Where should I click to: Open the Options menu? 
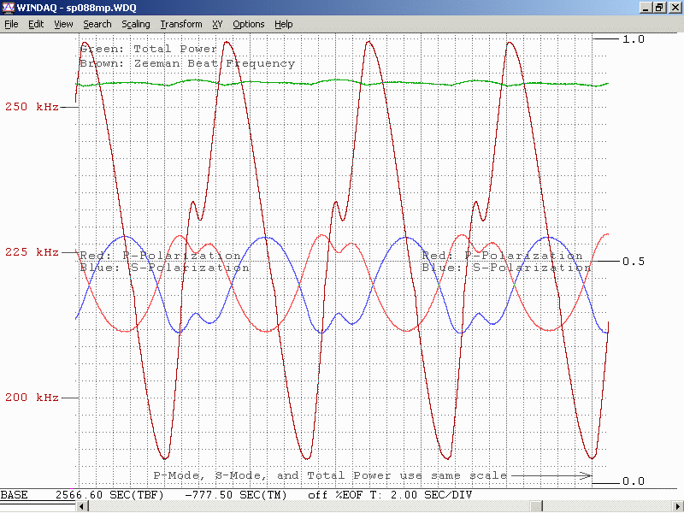pos(248,24)
